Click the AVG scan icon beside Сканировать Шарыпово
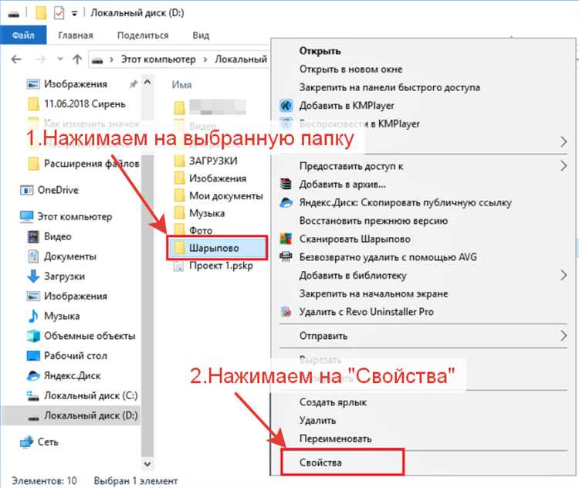Image resolution: width=579 pixels, height=488 pixels. [286, 239]
